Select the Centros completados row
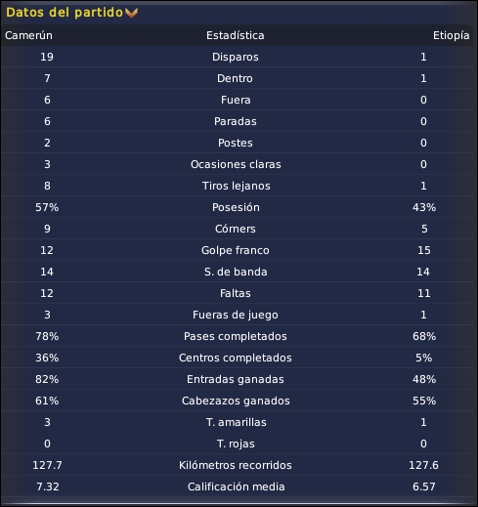This screenshot has width=478, height=507. tap(237, 358)
